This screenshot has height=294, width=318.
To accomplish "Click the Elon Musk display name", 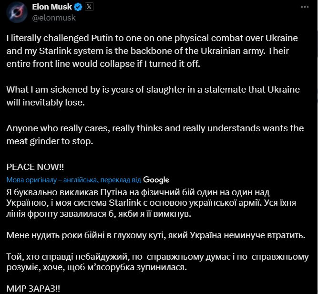I will (x=52, y=7).
